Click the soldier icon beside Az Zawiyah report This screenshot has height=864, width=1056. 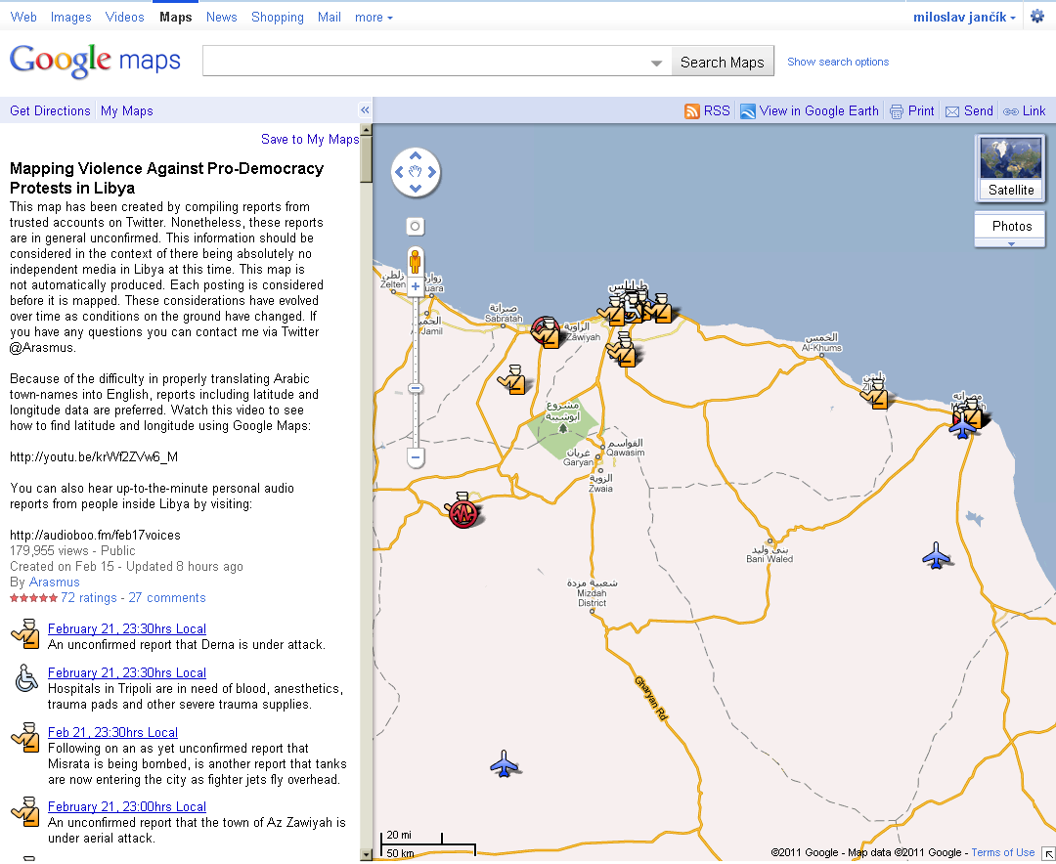click(25, 811)
